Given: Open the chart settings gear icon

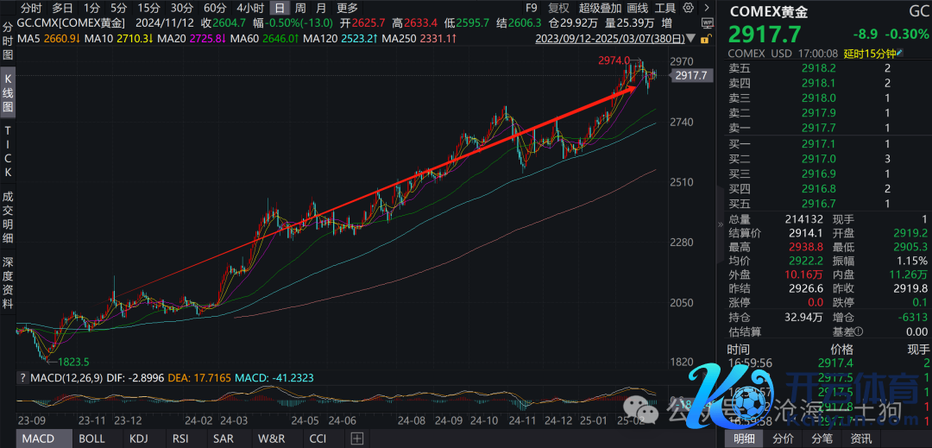Looking at the screenshot, I should [689, 9].
